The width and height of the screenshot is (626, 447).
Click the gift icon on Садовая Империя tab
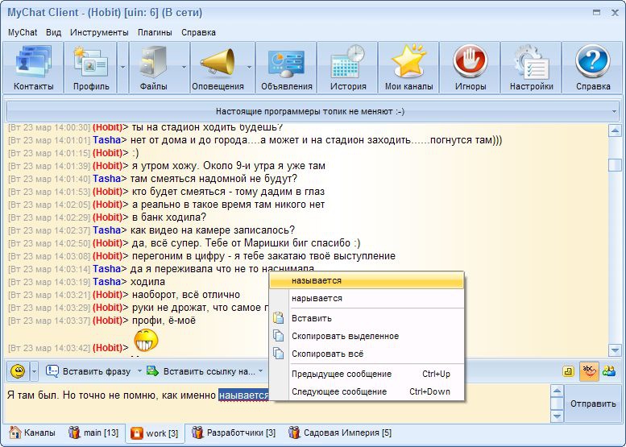pos(294,433)
